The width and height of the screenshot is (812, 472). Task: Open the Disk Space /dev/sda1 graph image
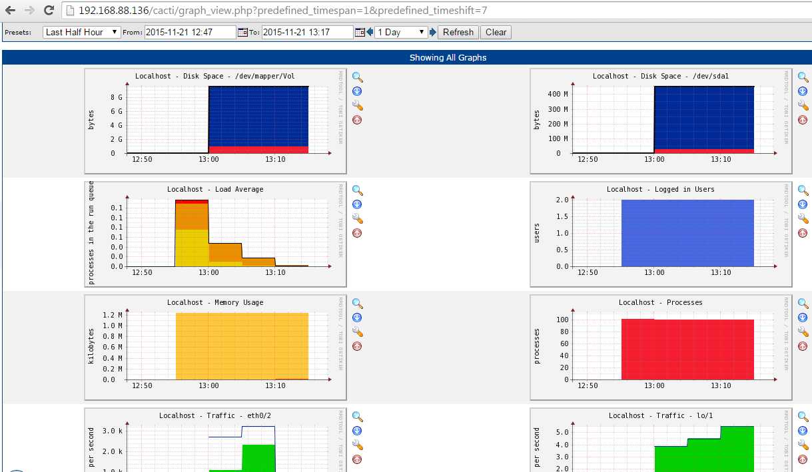click(x=661, y=120)
